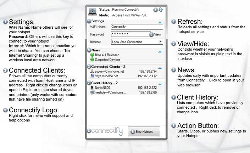Select the freya.mshome.net client name
Image resolution: width=250 pixels, height=153 pixels.
point(106,76)
